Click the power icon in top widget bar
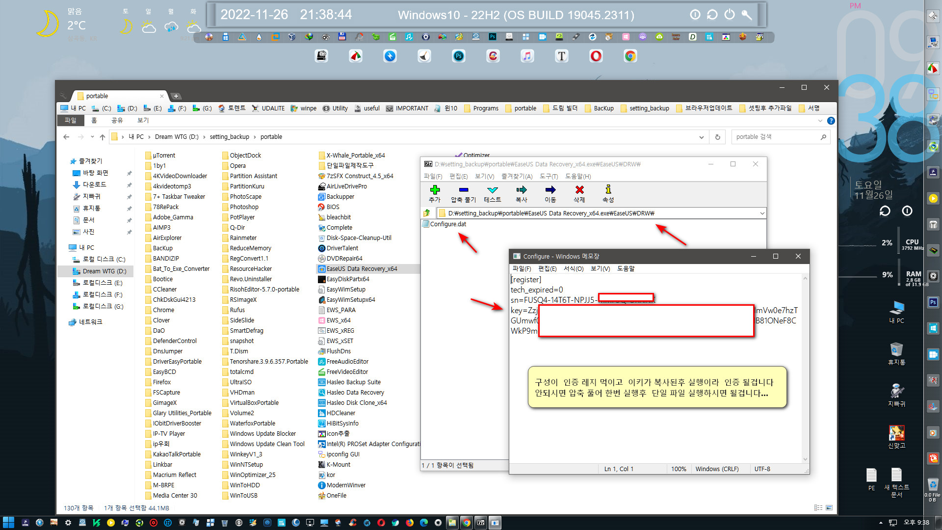942x530 pixels. coord(730,15)
